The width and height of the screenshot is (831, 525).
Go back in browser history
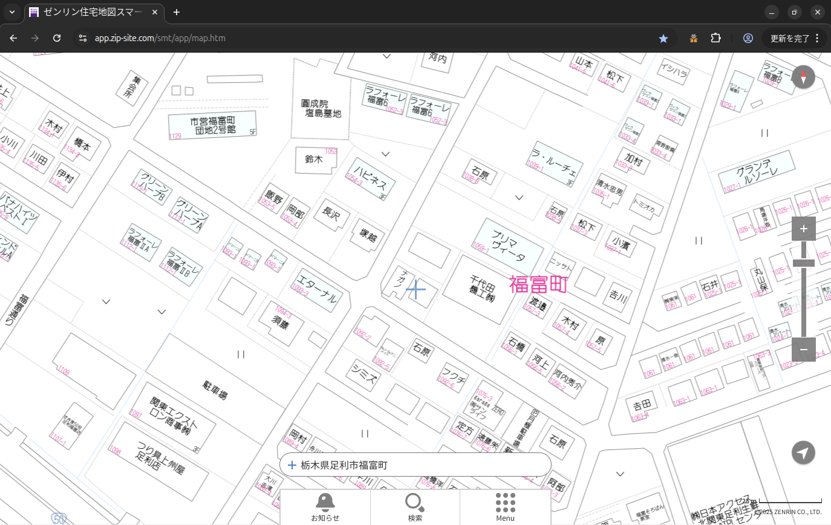13,38
